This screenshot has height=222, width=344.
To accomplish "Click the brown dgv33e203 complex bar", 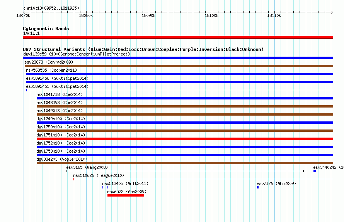I will click(185, 163).
